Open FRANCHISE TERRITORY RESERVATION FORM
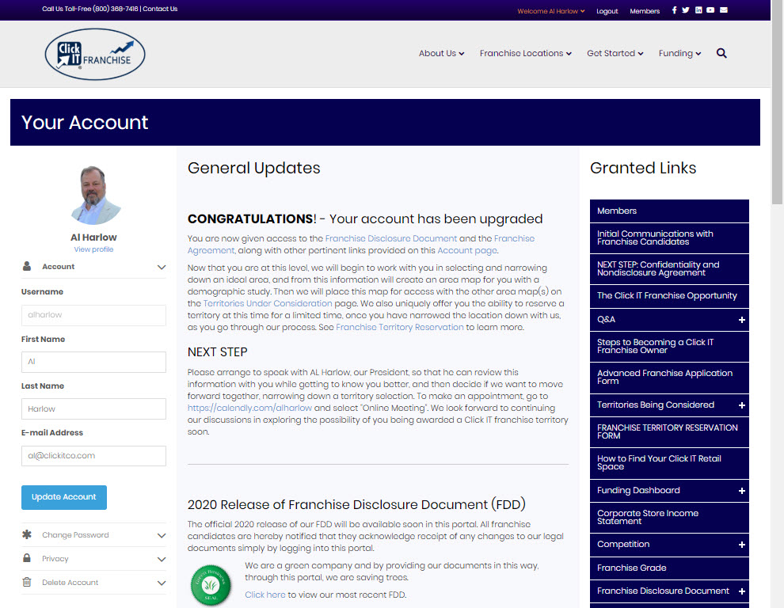The image size is (784, 608). tap(669, 432)
